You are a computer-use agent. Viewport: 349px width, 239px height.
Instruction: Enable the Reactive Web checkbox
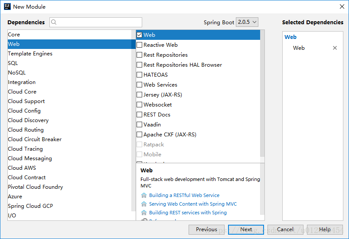[x=139, y=45]
